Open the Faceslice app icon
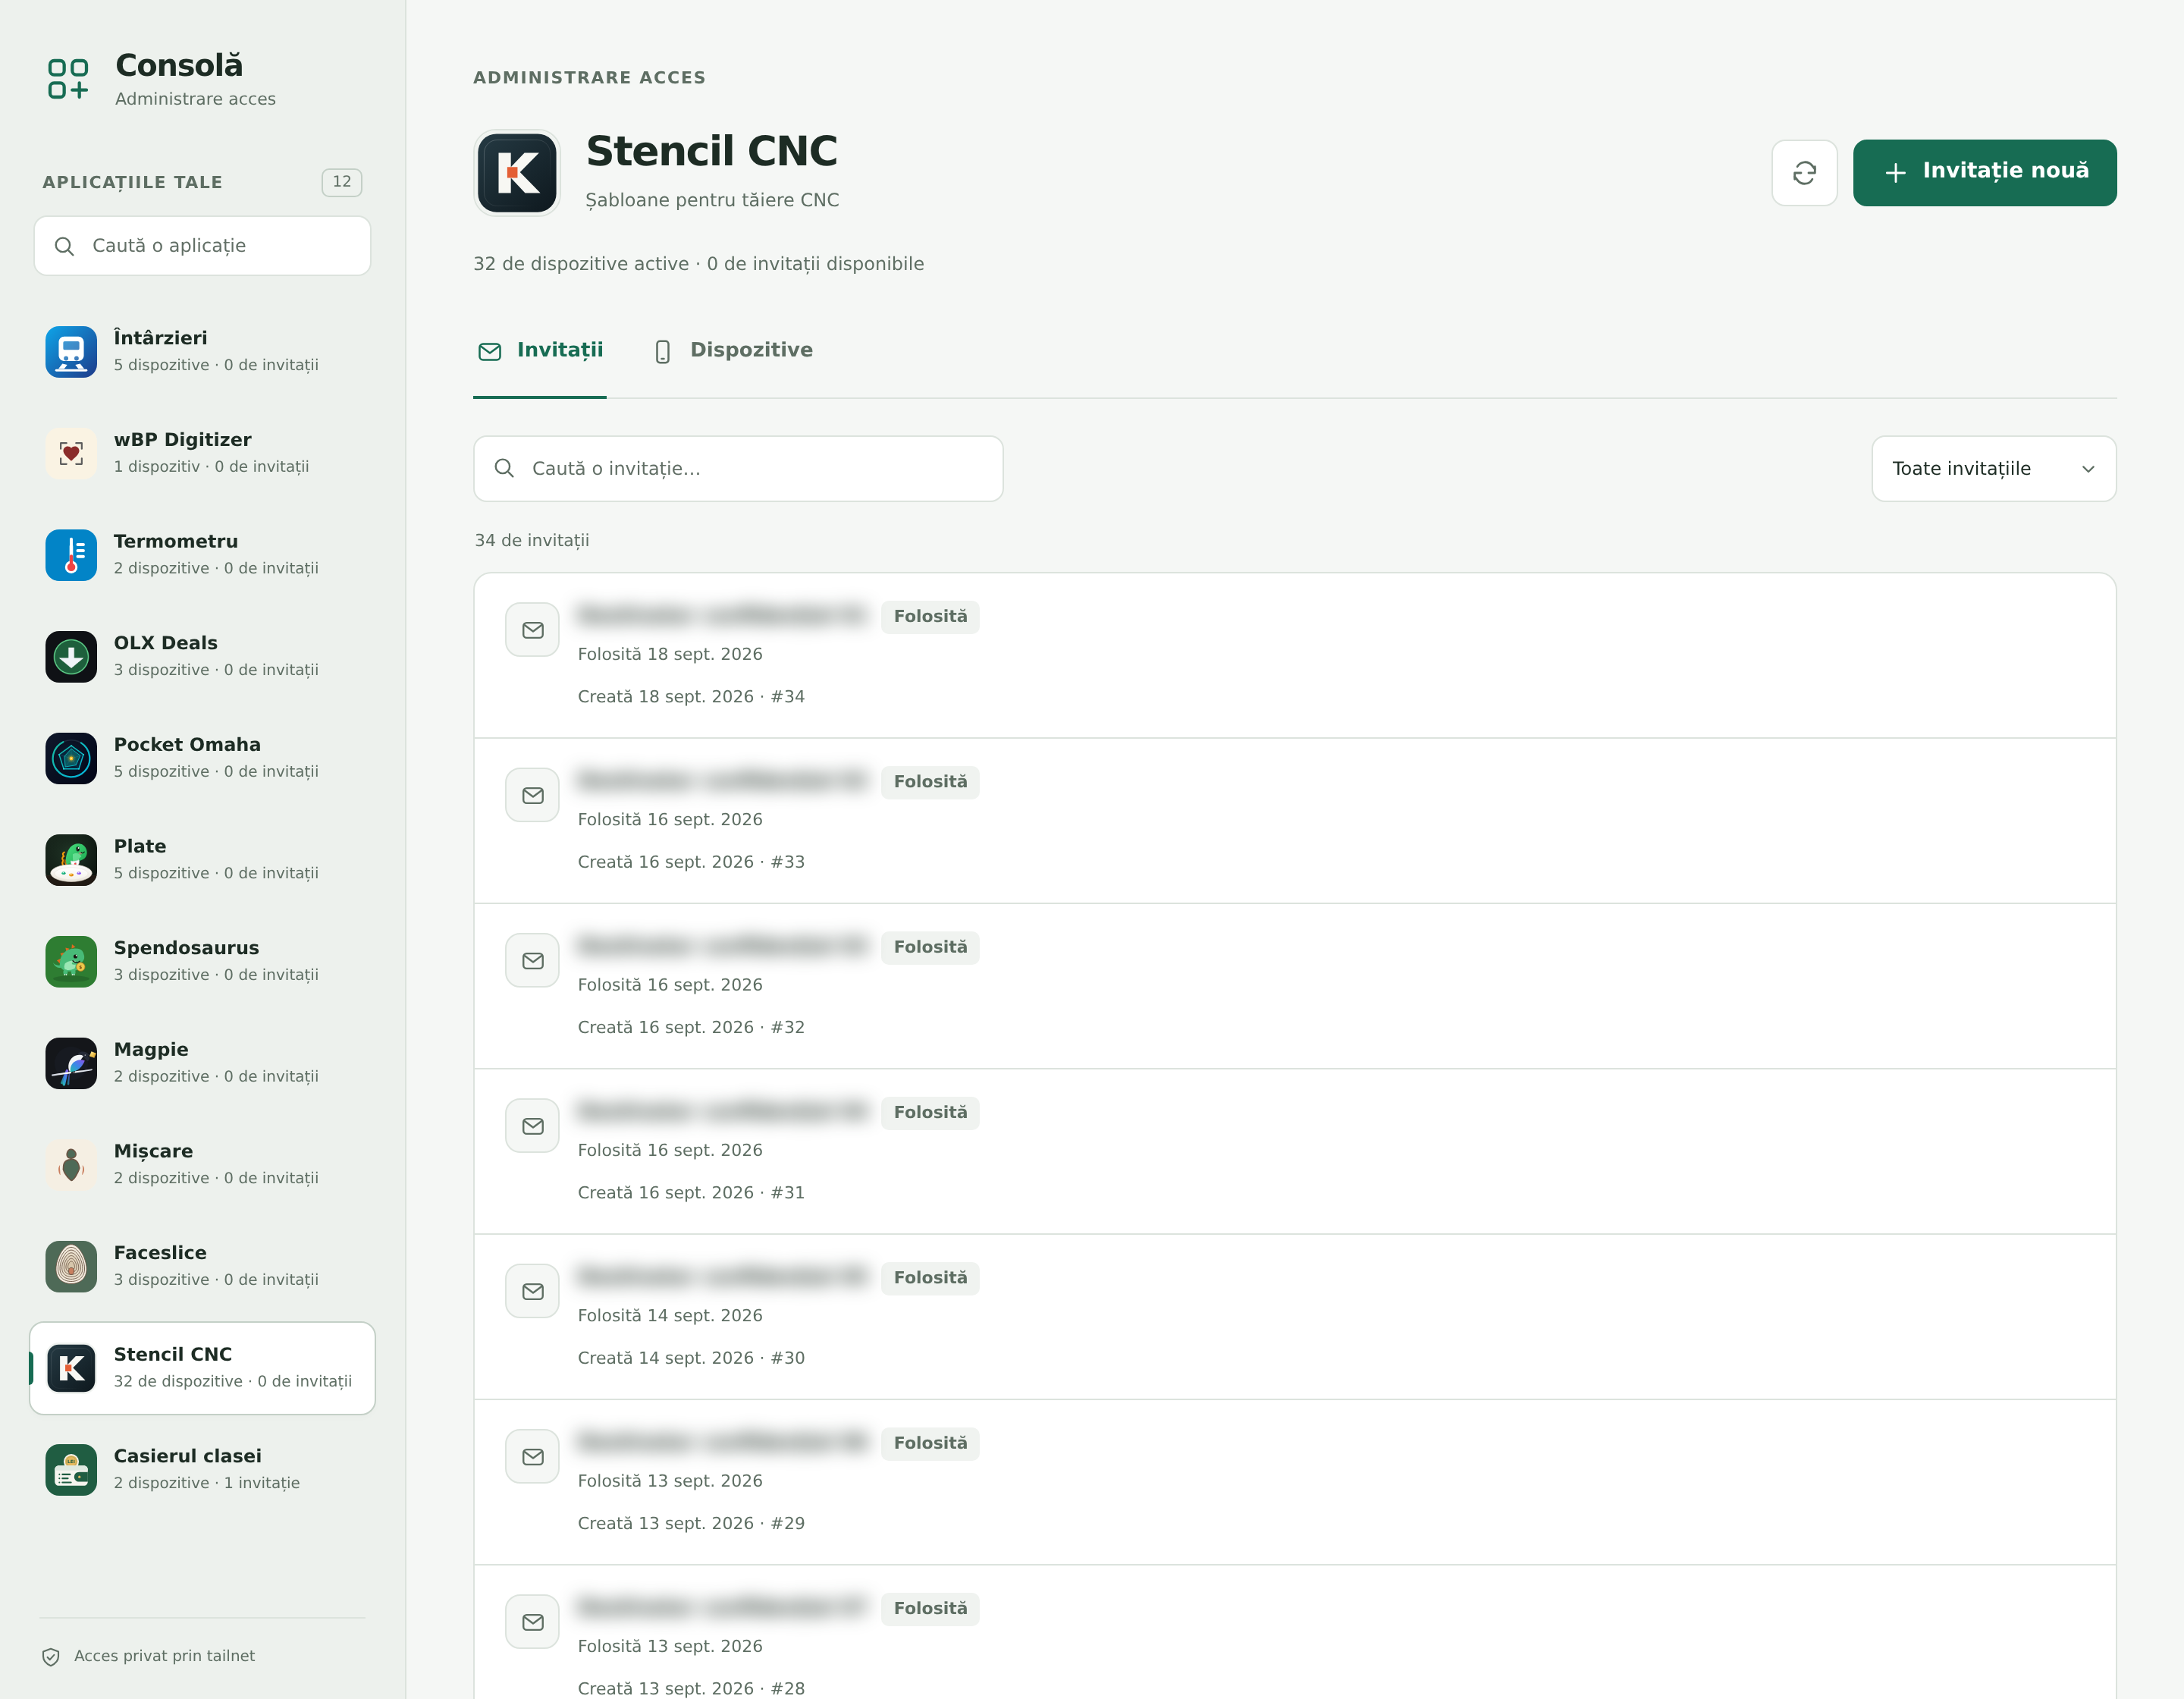Image resolution: width=2184 pixels, height=1699 pixels. [71, 1266]
